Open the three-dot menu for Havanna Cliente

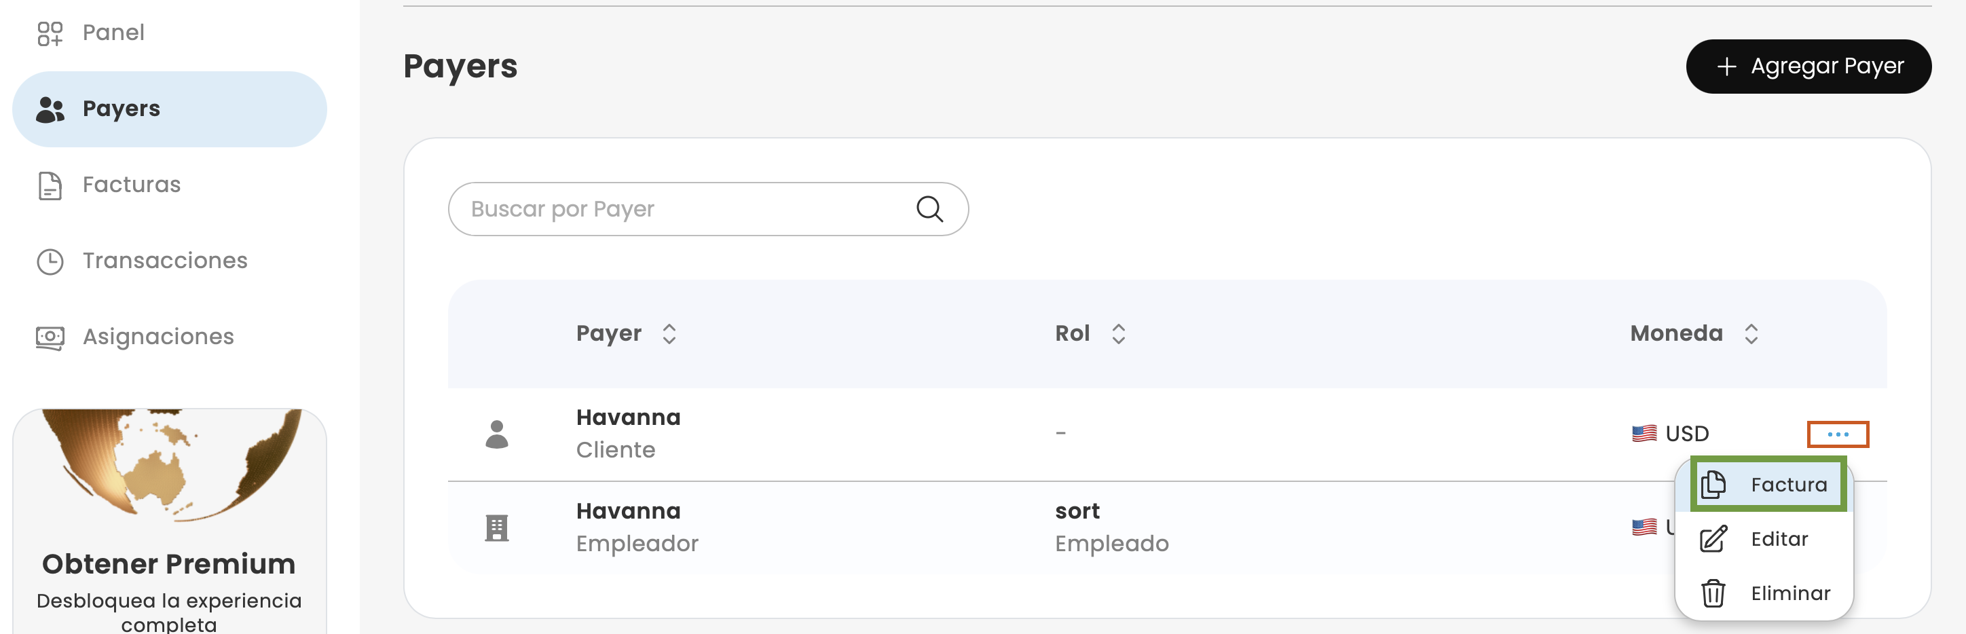1837,434
